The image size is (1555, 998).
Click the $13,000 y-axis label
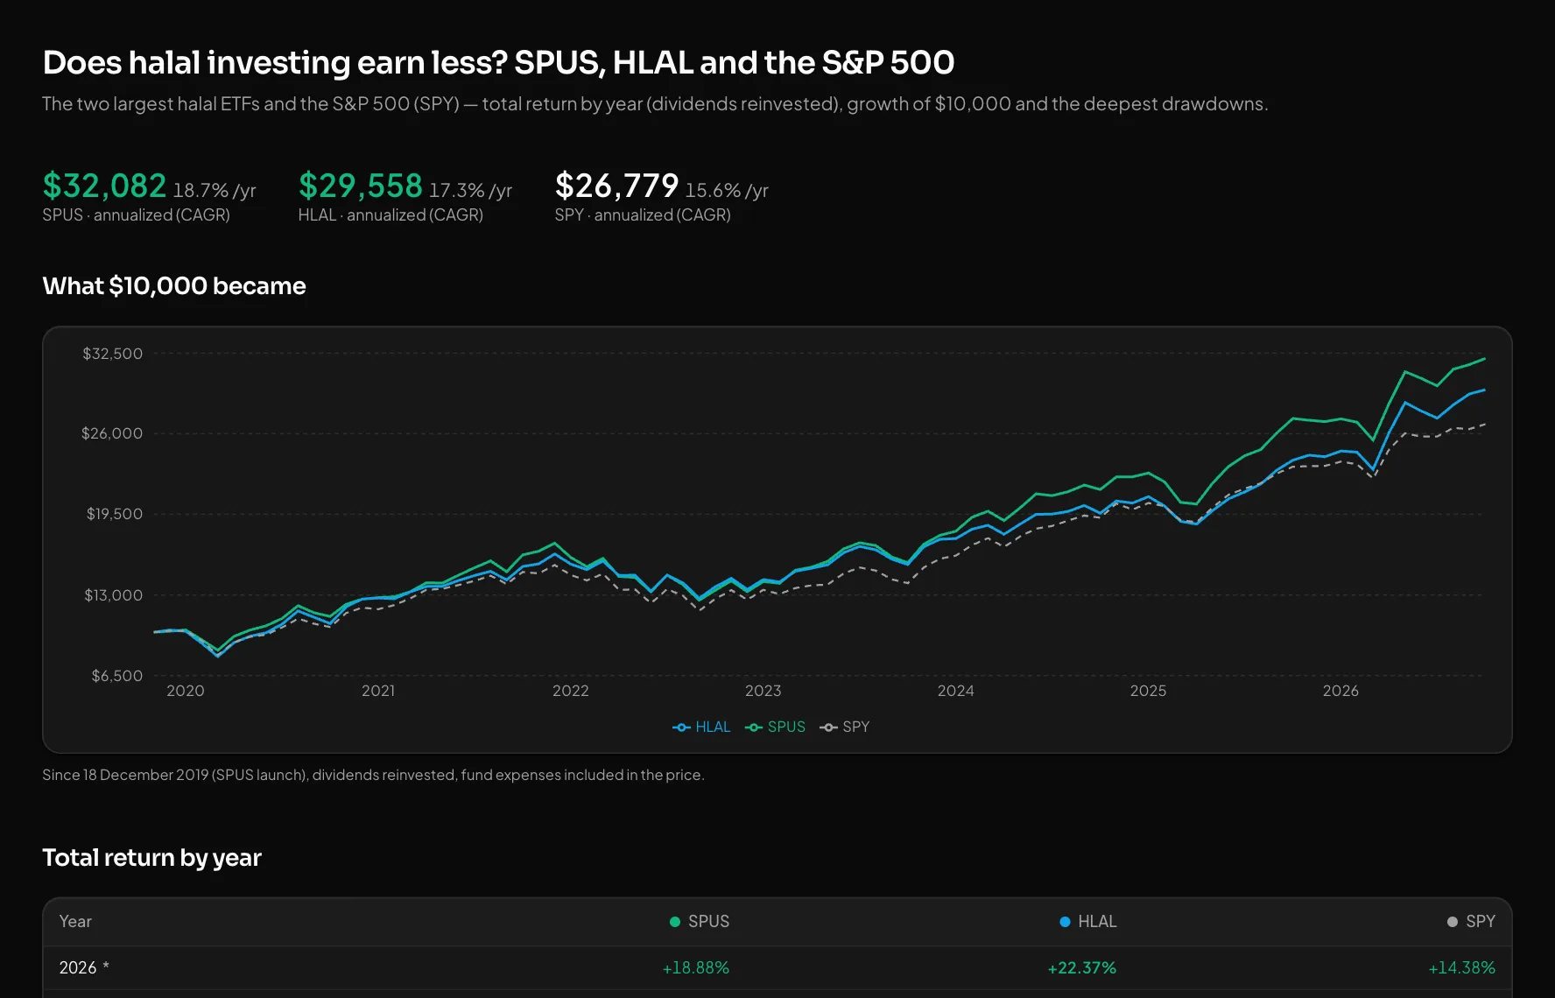point(113,595)
